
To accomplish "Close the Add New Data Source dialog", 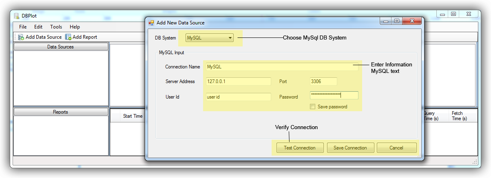I will pos(412,21).
